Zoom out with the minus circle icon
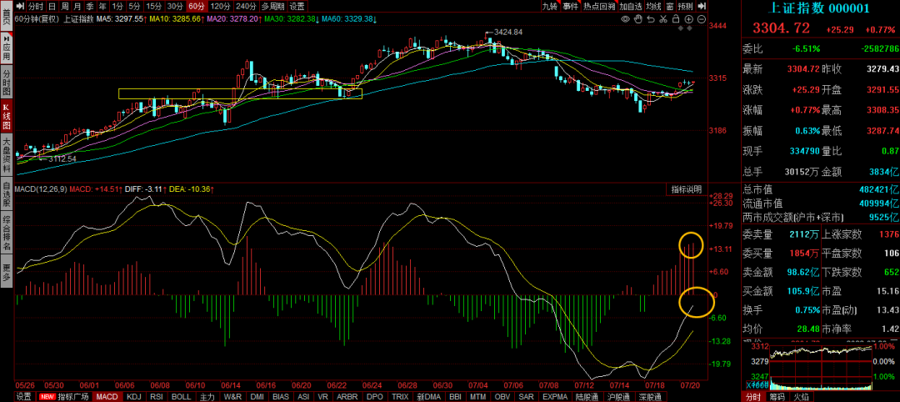The image size is (900, 402). coord(702,19)
